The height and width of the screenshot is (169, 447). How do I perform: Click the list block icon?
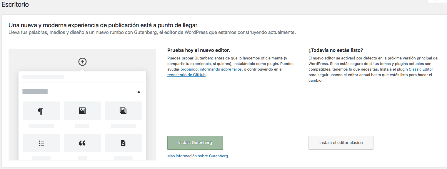coord(41,143)
